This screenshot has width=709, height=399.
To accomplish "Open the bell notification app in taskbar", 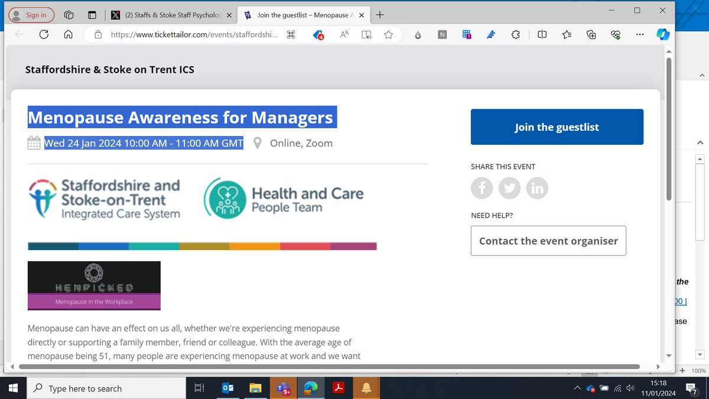I will 366,388.
